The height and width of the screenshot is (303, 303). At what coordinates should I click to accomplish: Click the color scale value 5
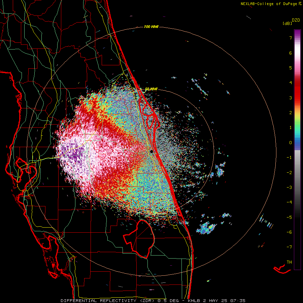[291, 68]
